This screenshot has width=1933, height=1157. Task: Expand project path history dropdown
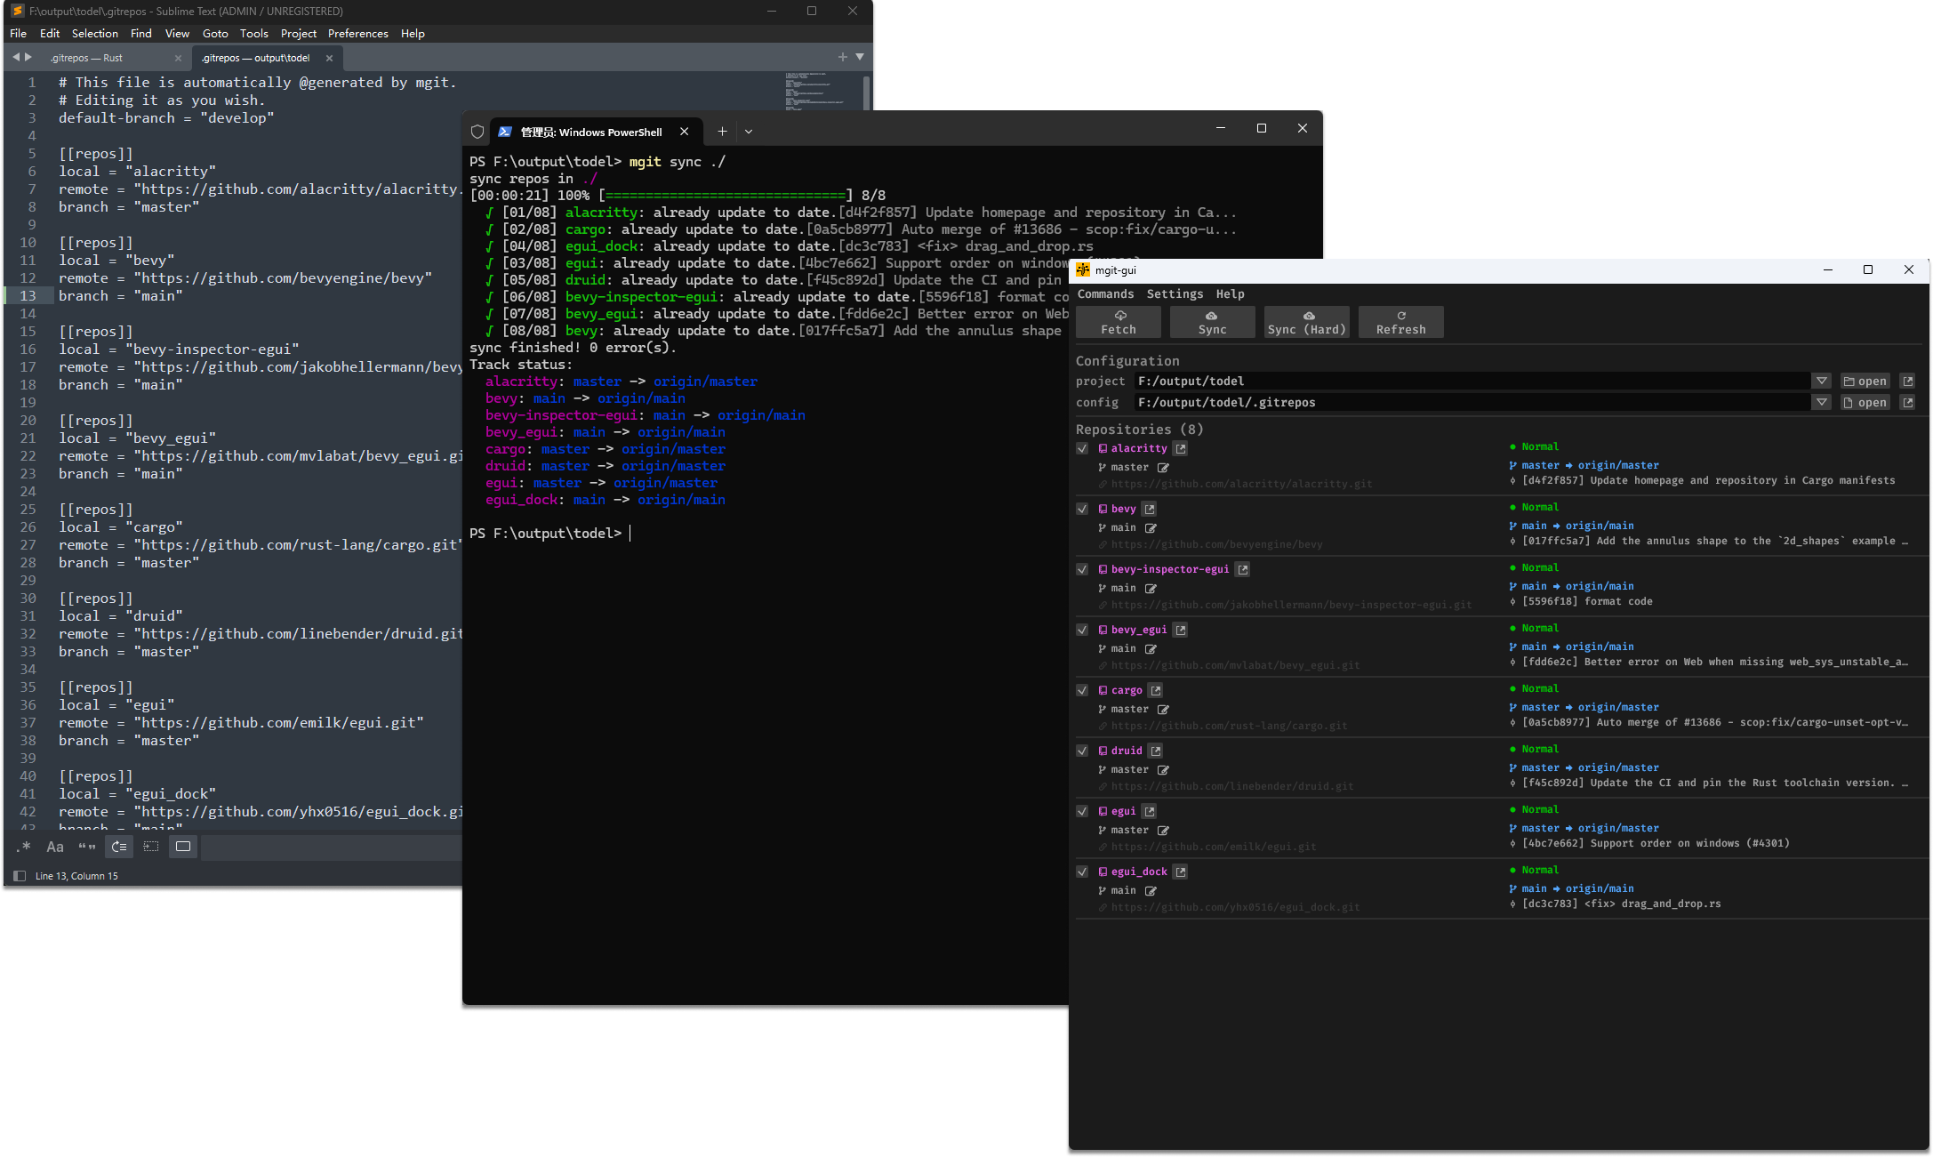tap(1822, 382)
